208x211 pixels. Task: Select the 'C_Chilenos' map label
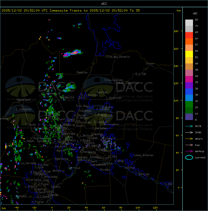click(x=24, y=109)
